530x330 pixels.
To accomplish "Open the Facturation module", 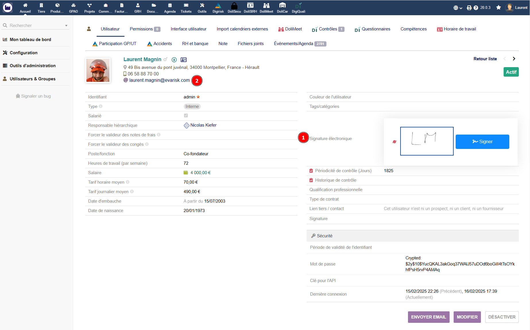I will click(x=122, y=8).
